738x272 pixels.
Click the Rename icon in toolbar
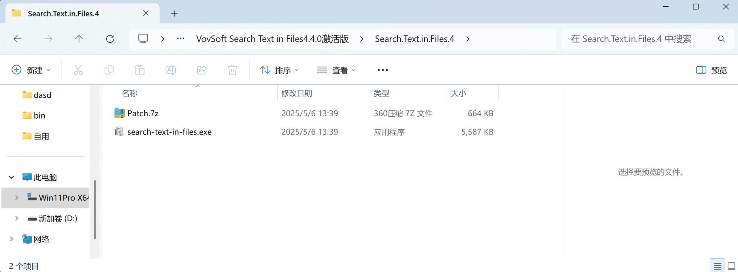pos(171,70)
